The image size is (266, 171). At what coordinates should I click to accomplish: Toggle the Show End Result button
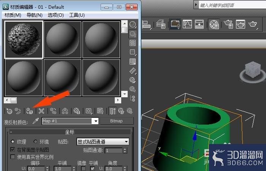[112, 111]
